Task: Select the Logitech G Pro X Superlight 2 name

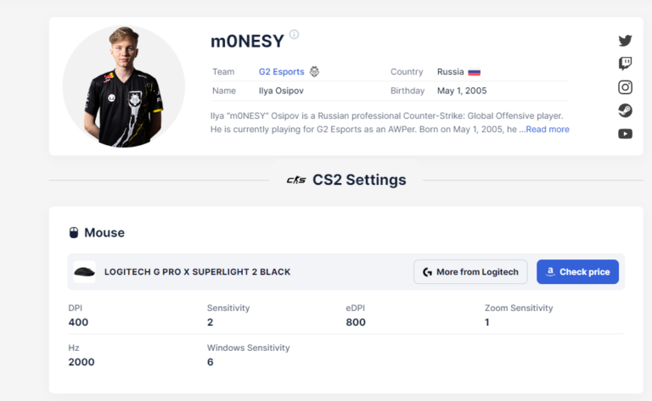Action: pos(197,272)
